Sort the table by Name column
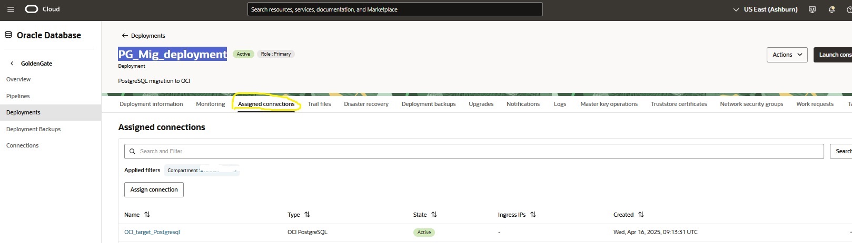 coord(147,215)
